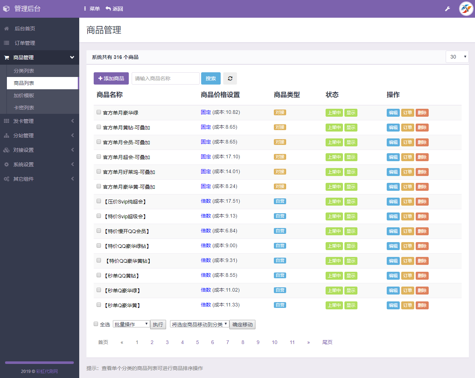Screen dimensions: 475x378
Task: Click 倍数 price link for 【秒单Q豪华绿】
Action: (206, 290)
